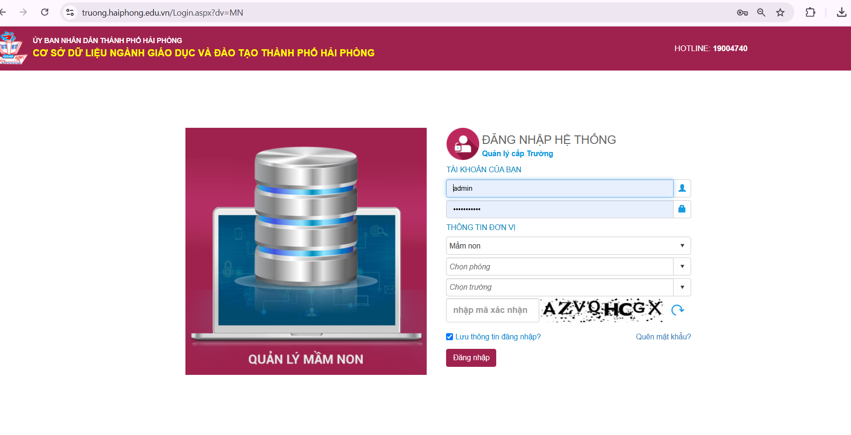The height and width of the screenshot is (435, 851).
Task: Click the password input field
Action: (x=559, y=209)
